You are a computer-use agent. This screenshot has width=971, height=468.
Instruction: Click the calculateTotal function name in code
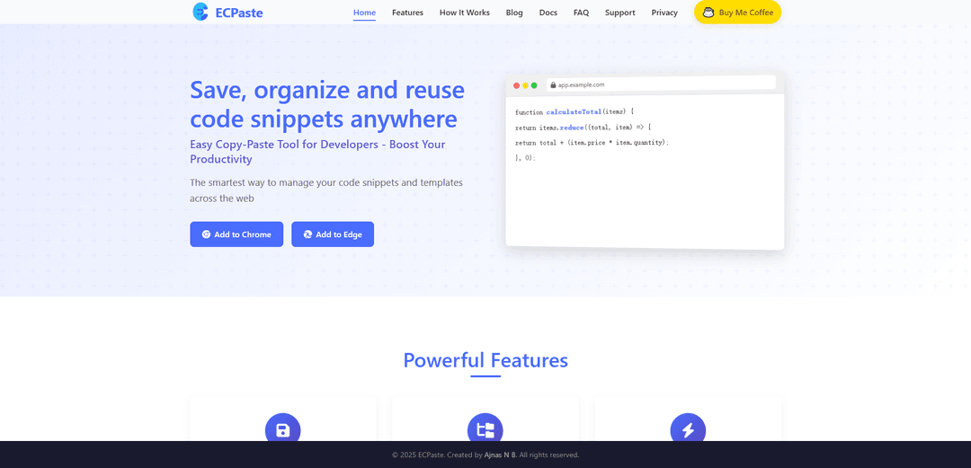(574, 112)
